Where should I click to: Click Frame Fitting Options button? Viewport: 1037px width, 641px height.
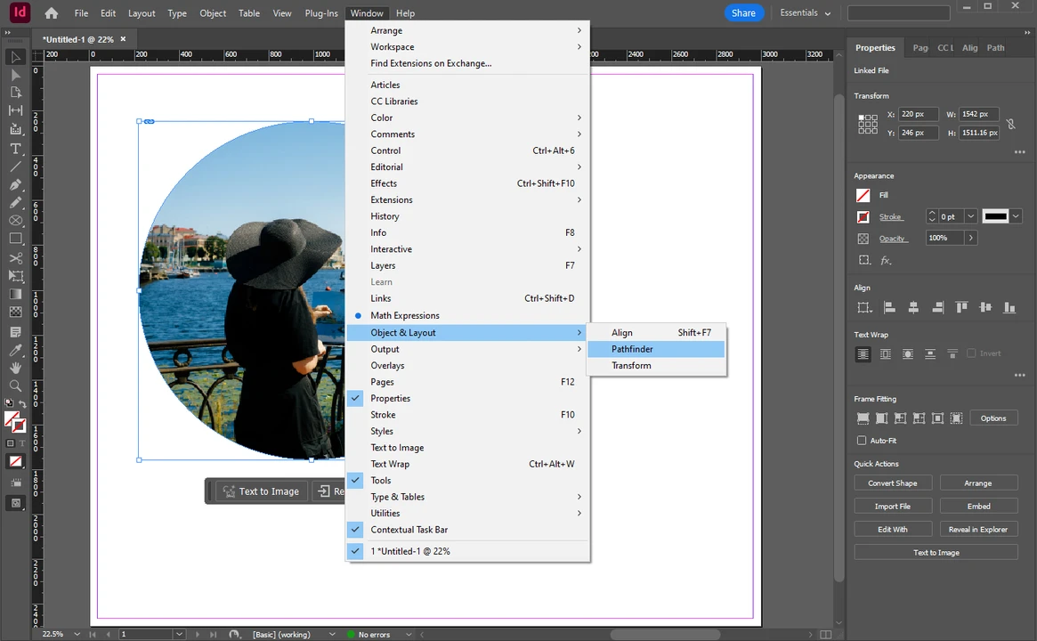click(993, 418)
